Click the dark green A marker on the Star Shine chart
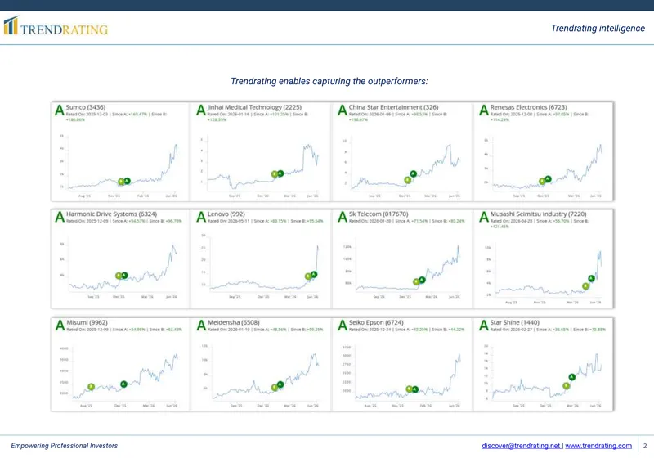Viewport: 654px width, 463px height. tap(571, 377)
